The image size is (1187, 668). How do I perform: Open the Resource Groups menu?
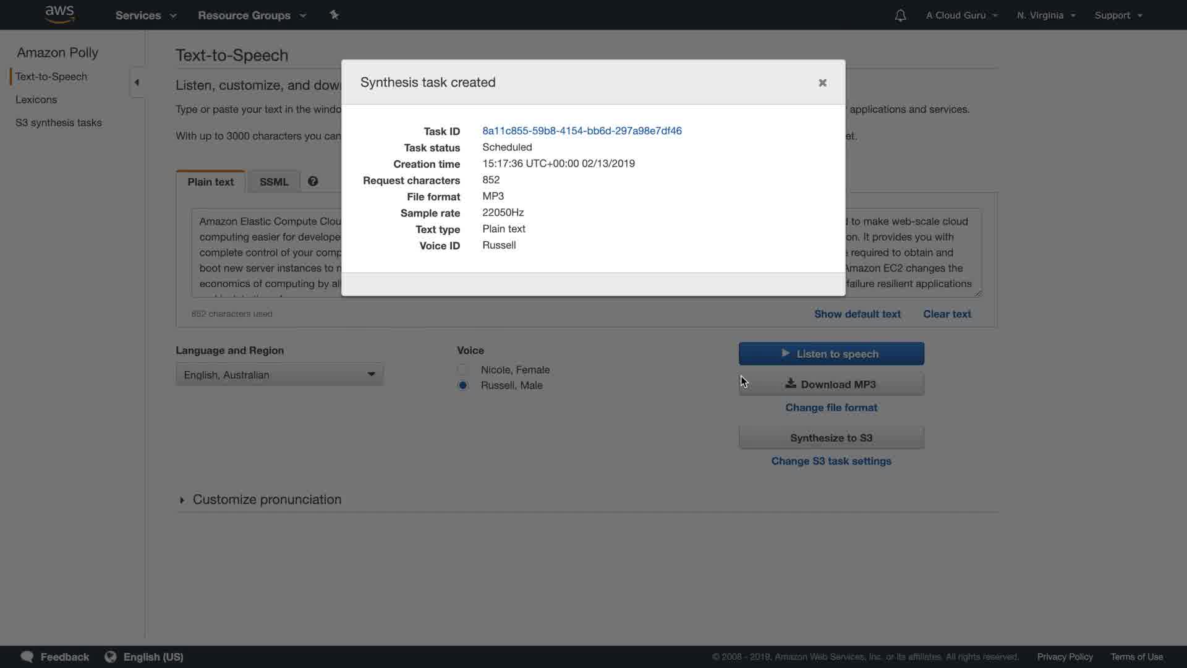coord(252,15)
